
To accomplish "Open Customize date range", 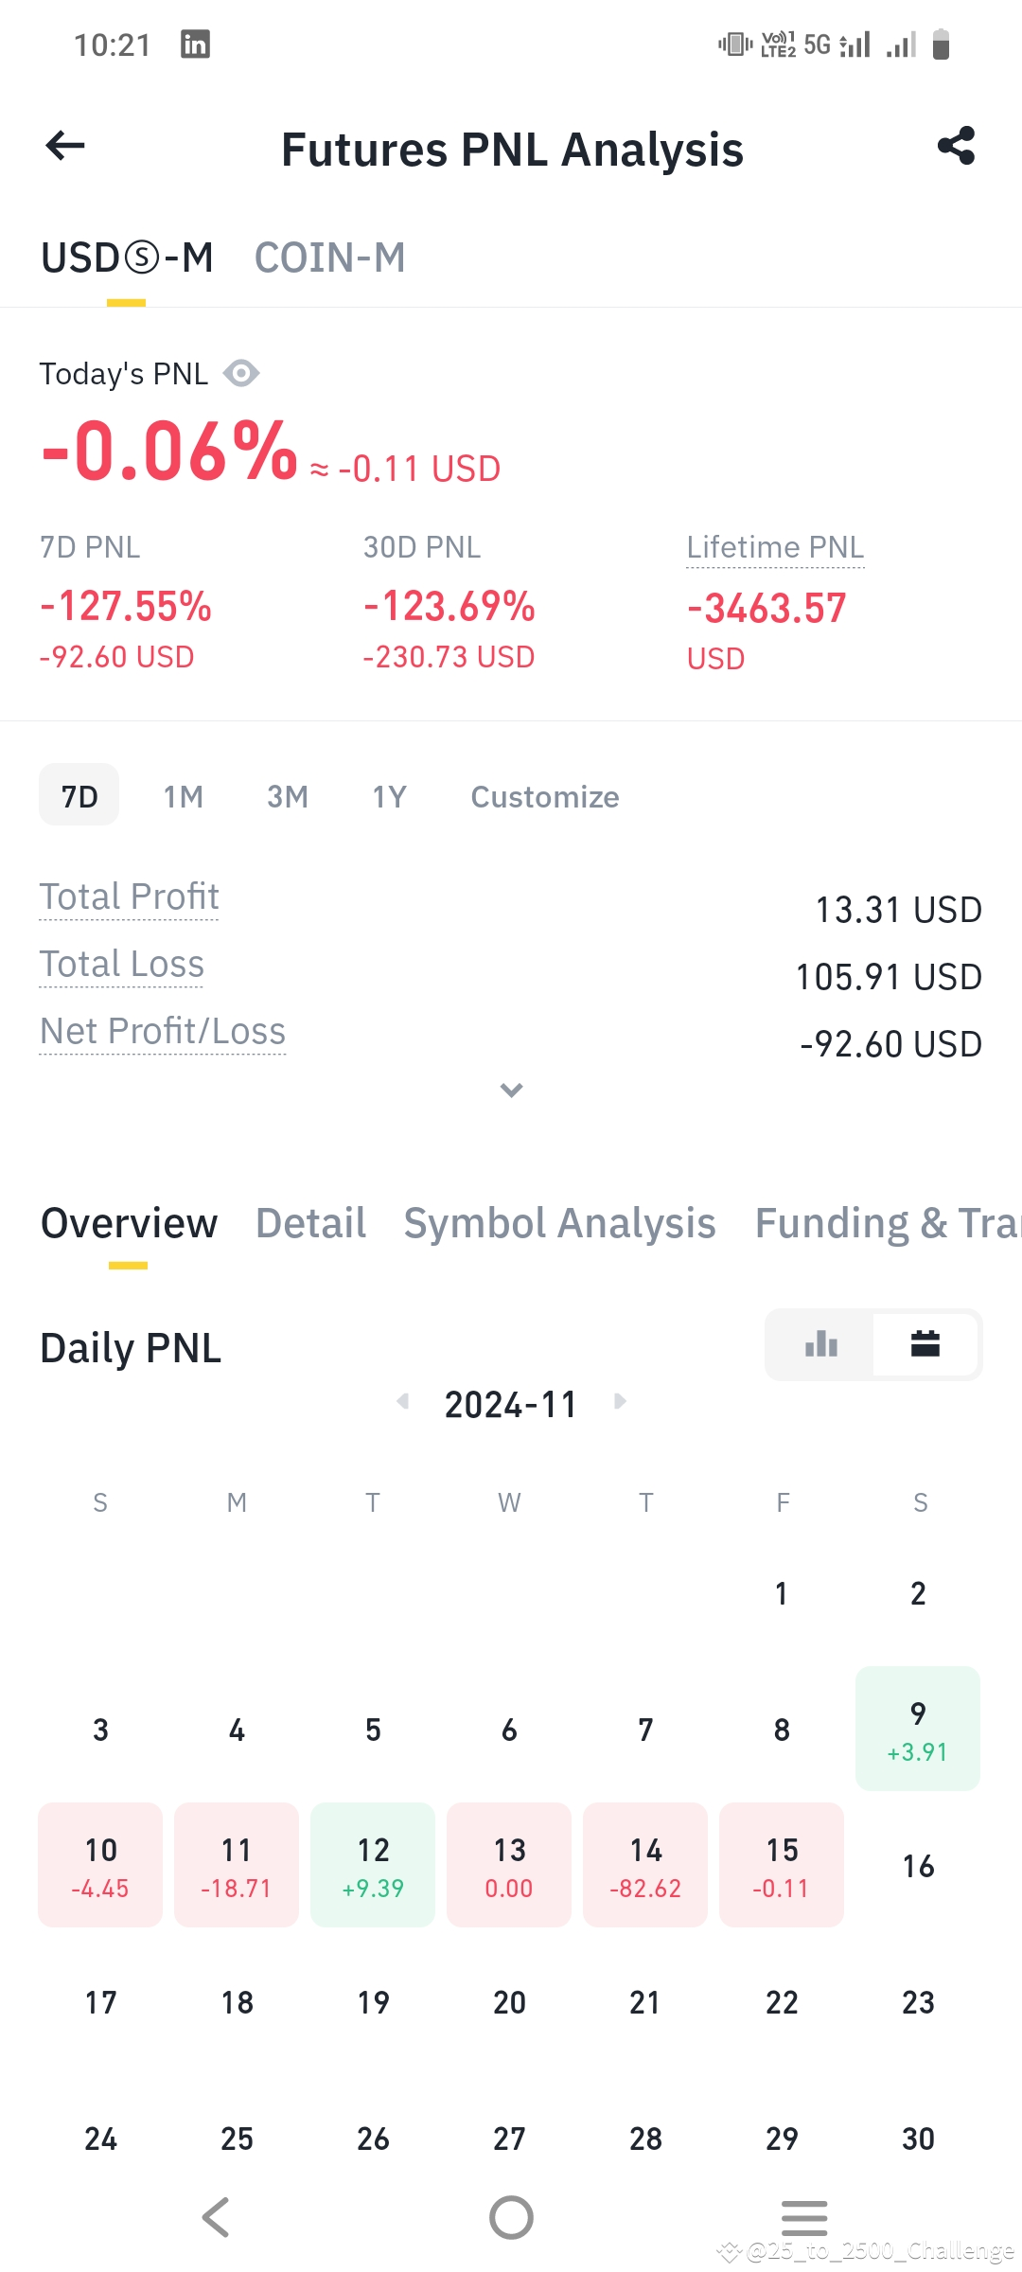I will pyautogui.click(x=545, y=796).
